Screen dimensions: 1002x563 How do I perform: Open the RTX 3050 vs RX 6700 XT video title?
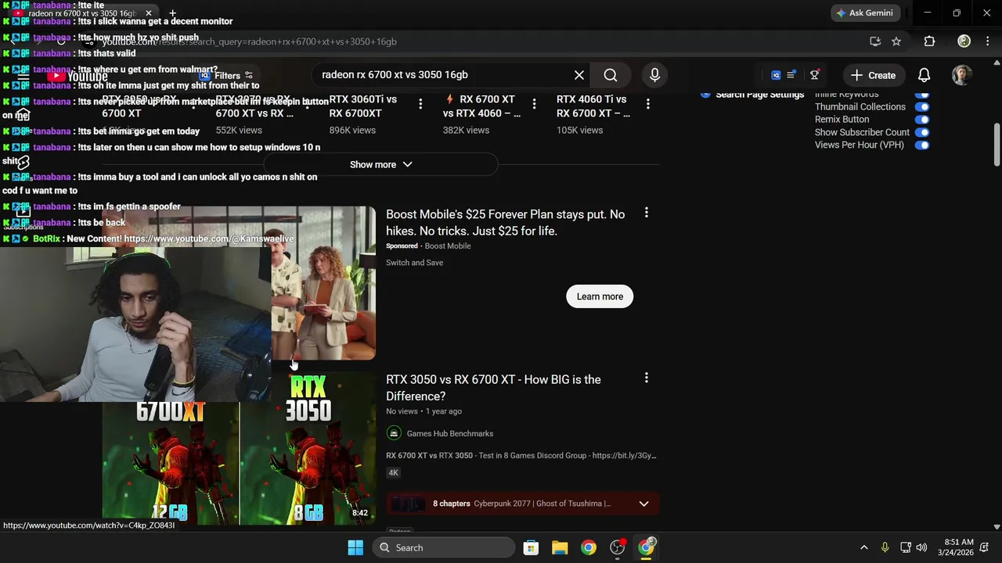click(493, 388)
